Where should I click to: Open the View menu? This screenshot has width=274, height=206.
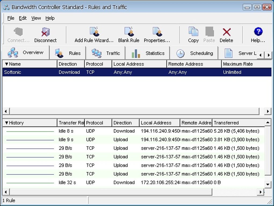[x=36, y=18]
